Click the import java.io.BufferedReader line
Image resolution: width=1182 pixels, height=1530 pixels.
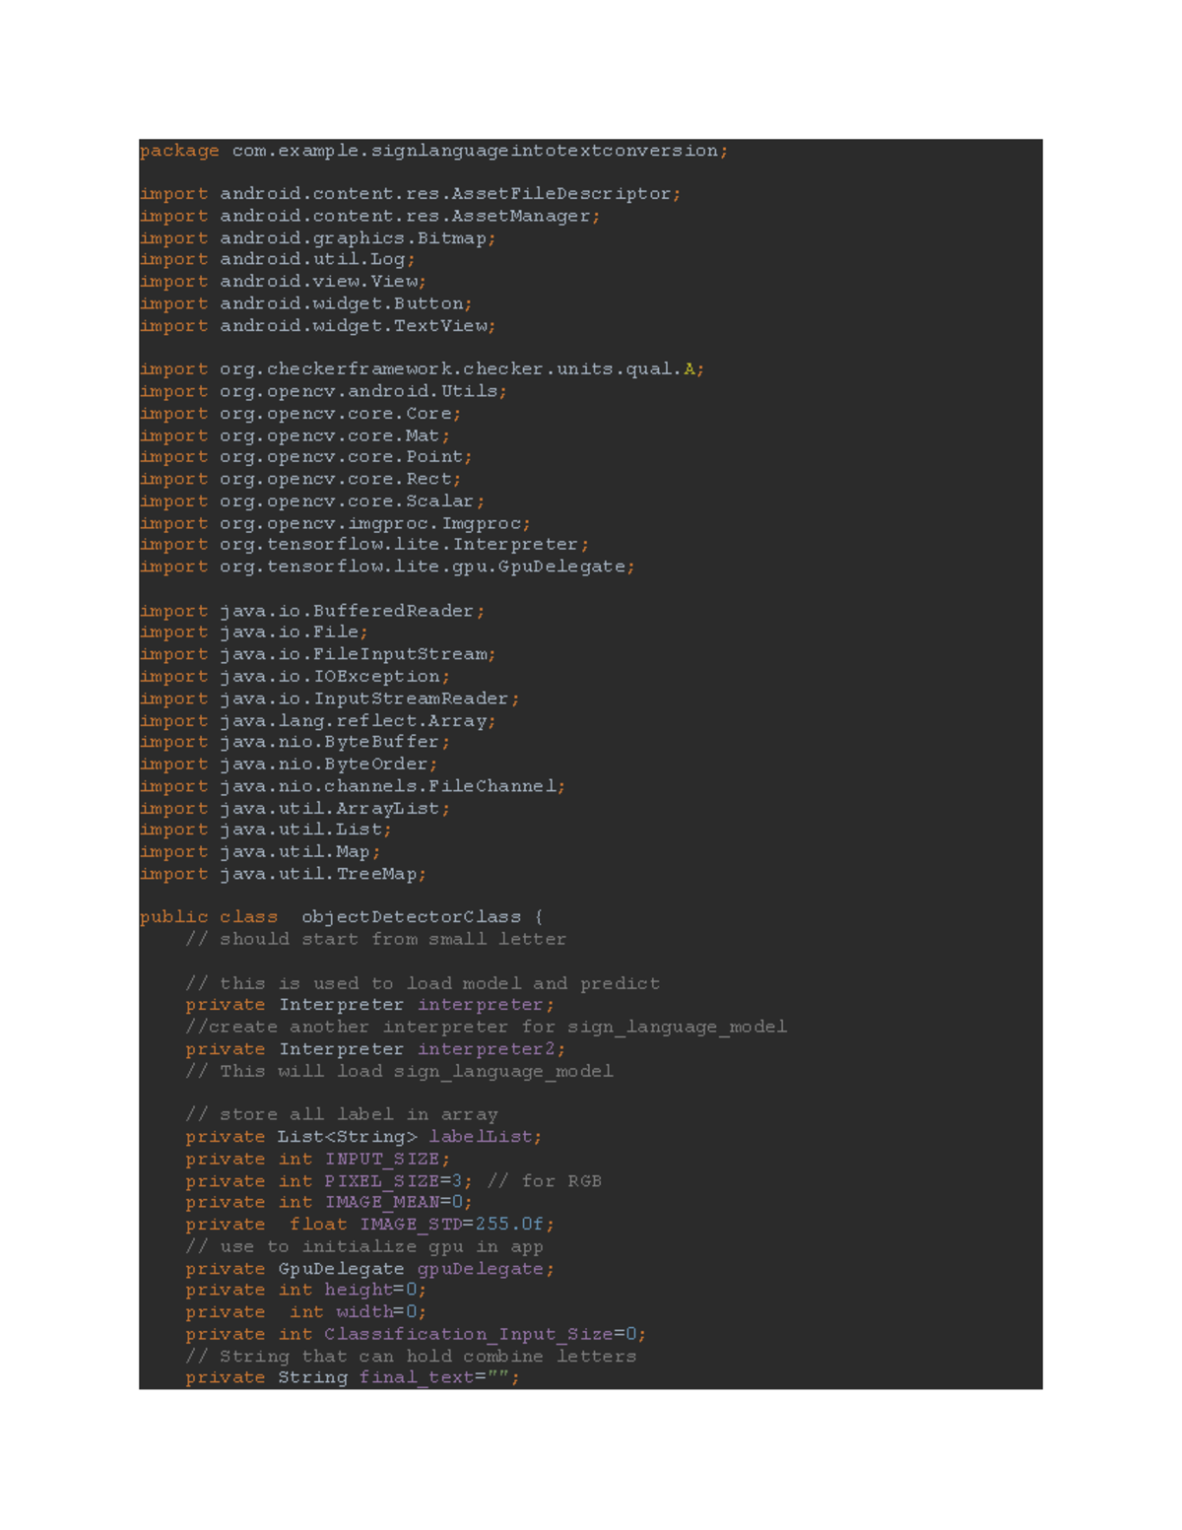pos(311,611)
